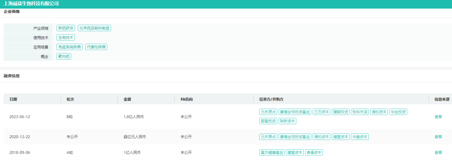452x160 pixels.
Task: Open the 生物技术 technology tag
Action: pos(66,38)
